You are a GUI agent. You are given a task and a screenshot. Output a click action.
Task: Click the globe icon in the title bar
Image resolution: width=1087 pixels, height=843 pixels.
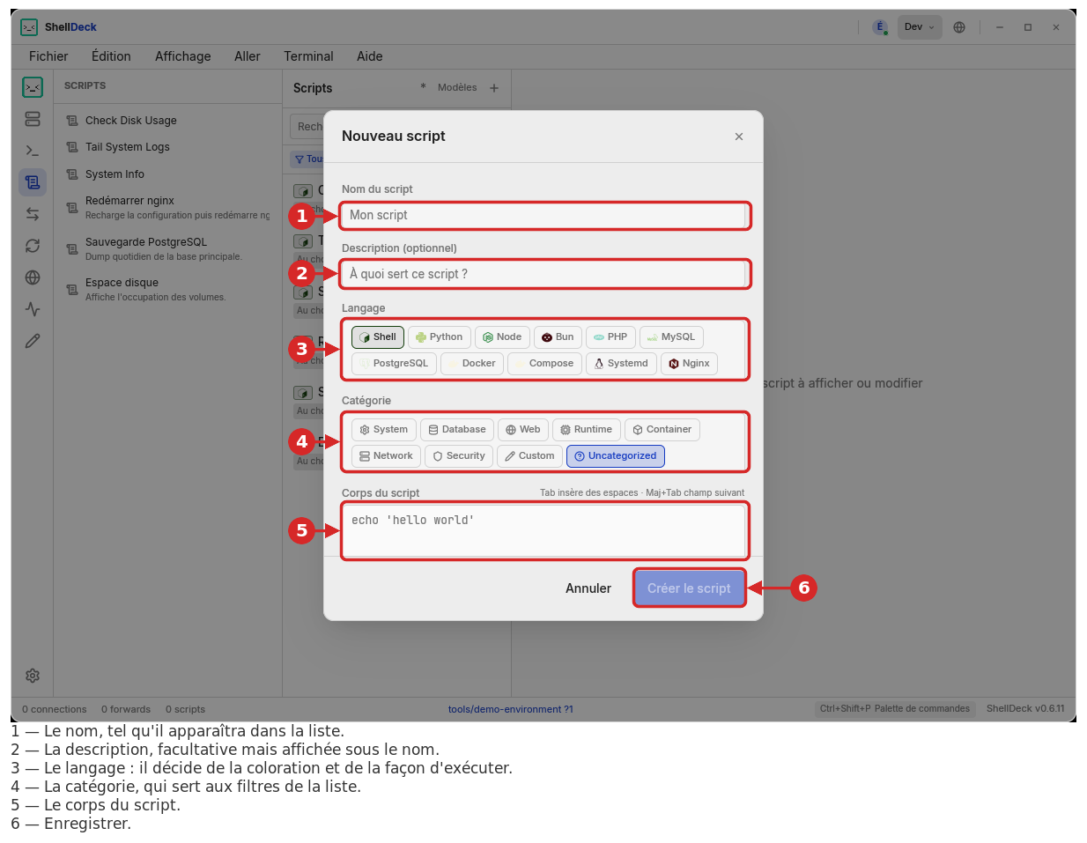pyautogui.click(x=959, y=27)
